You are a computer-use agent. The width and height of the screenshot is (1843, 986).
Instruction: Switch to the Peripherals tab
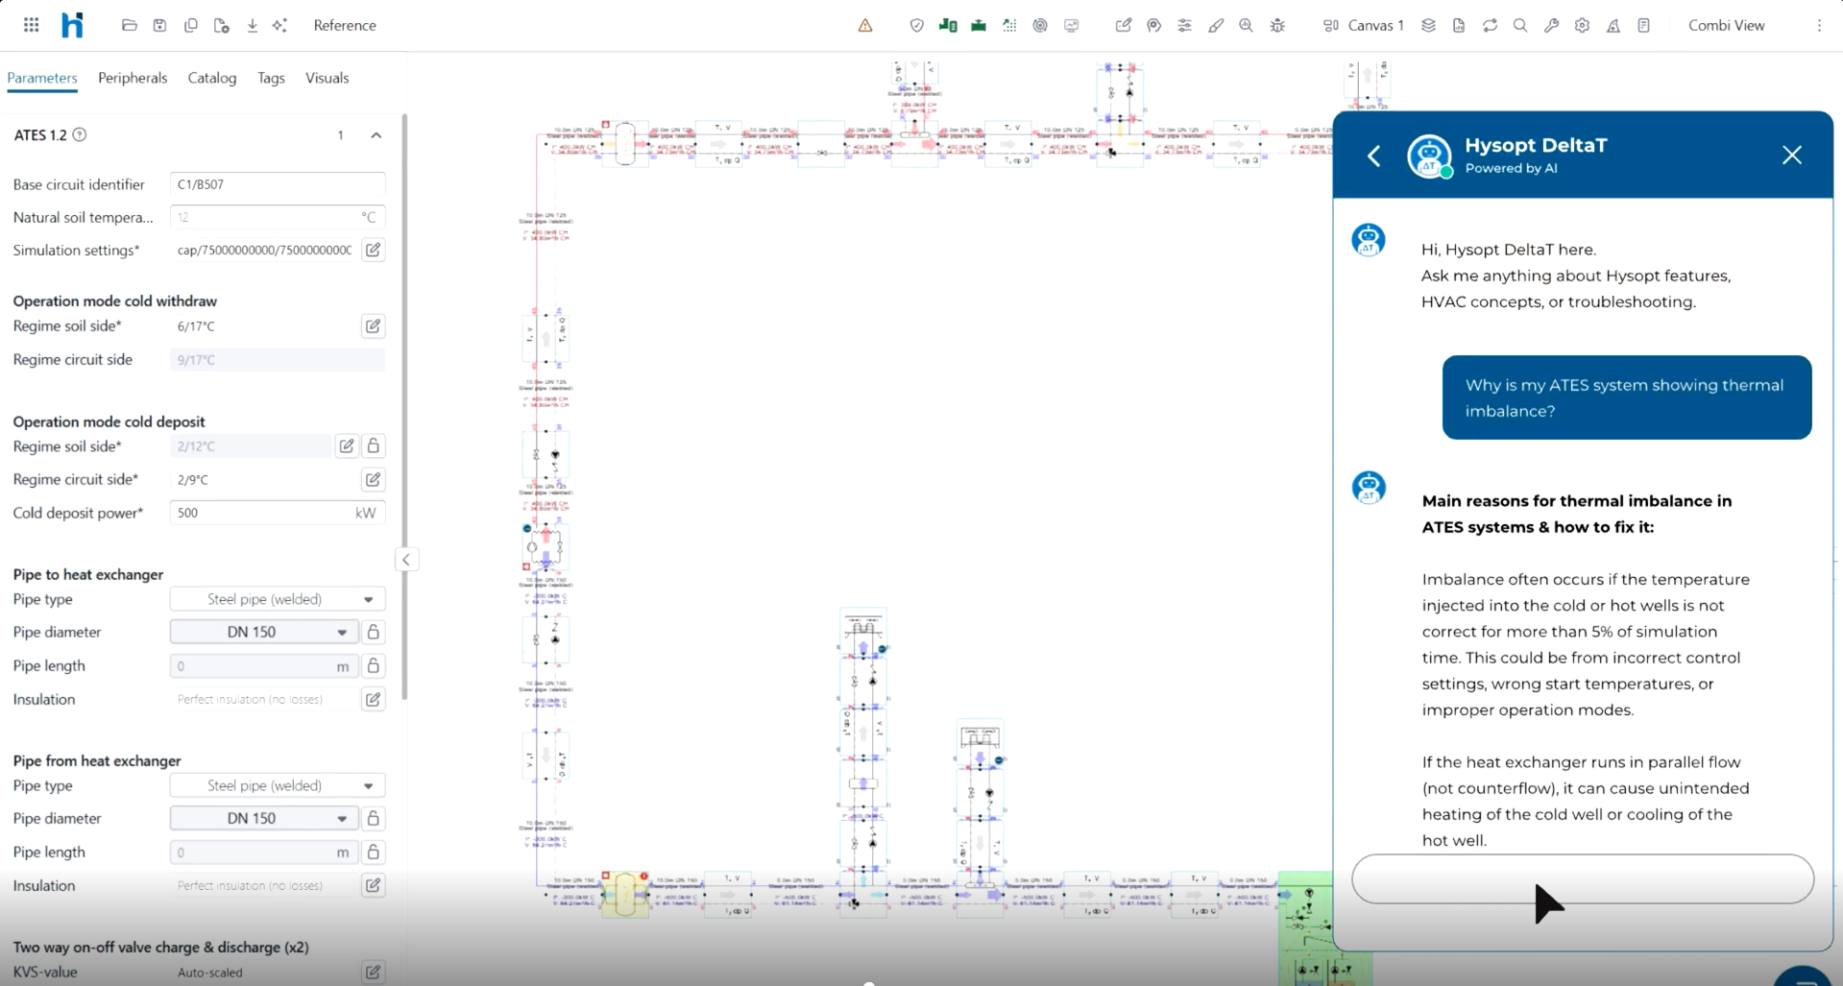[133, 78]
